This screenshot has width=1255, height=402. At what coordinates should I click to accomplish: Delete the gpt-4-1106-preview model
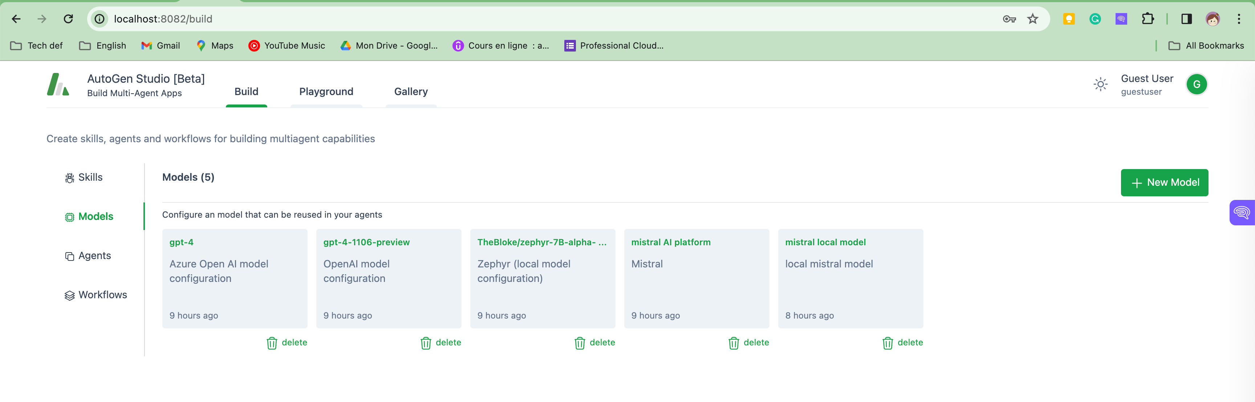pos(440,342)
